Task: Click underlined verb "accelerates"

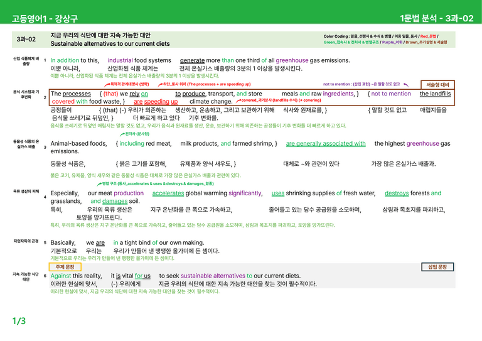Action: click(168, 193)
